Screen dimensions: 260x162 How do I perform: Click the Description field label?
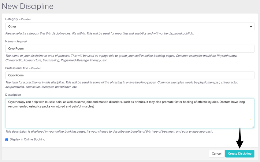coord(13,95)
